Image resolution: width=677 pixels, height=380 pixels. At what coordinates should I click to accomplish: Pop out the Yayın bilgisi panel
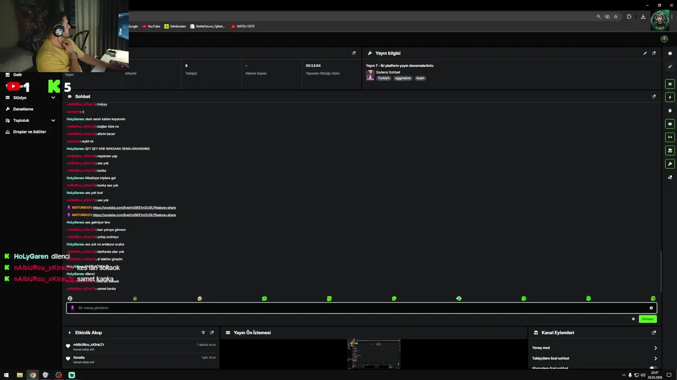[654, 53]
